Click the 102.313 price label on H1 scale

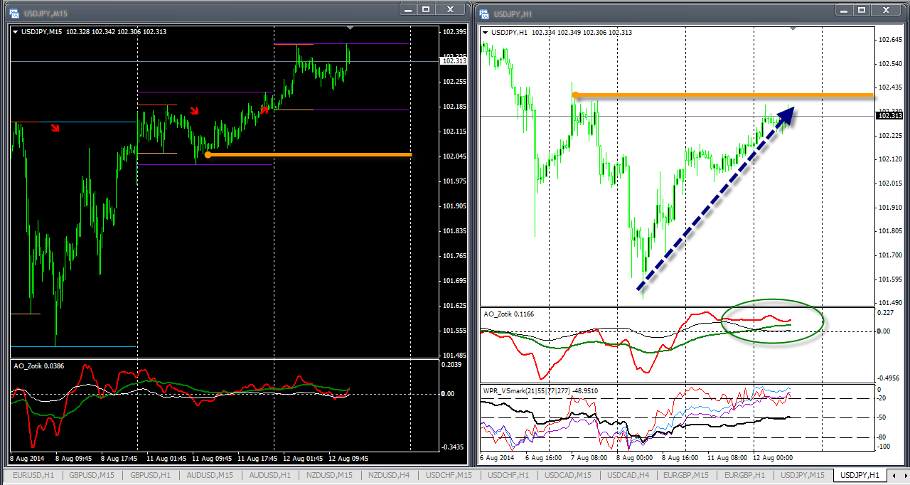coord(890,116)
